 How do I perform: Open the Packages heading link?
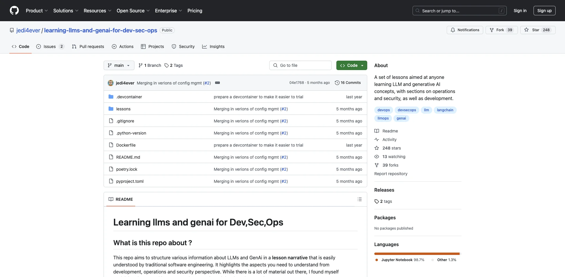tap(385, 218)
